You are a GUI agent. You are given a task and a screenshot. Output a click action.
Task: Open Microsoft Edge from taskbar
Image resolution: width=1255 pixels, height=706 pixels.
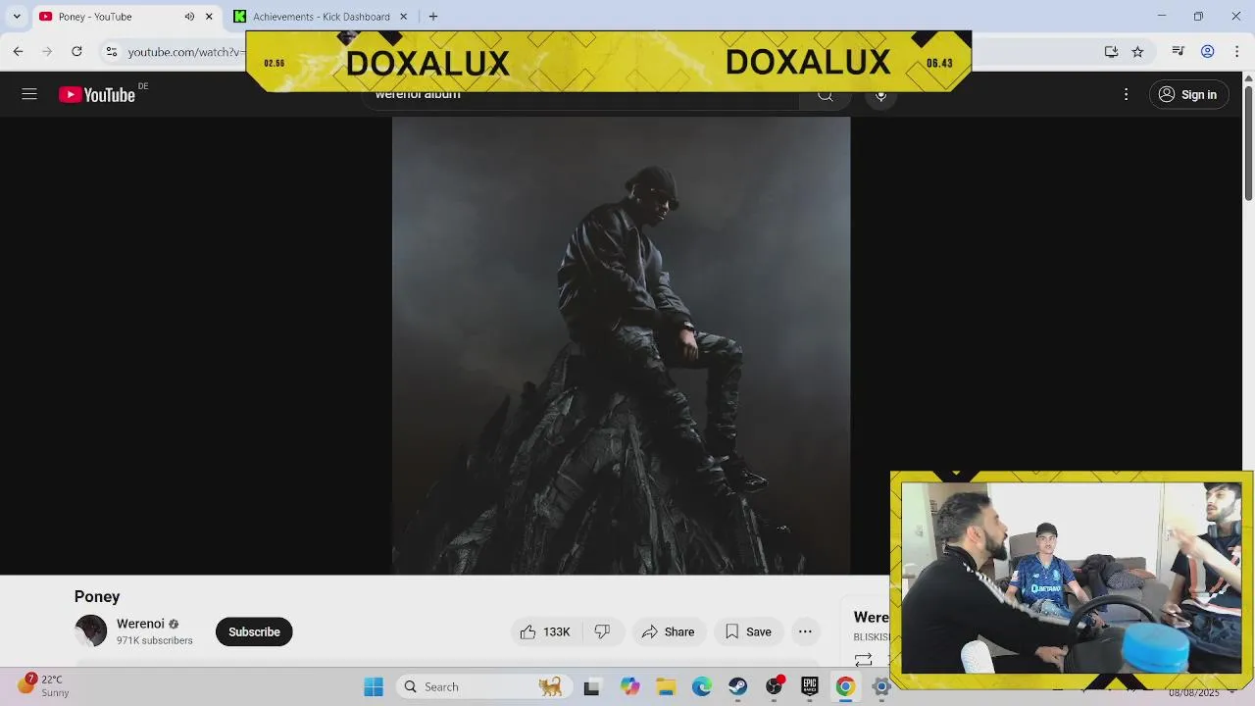[x=702, y=687]
